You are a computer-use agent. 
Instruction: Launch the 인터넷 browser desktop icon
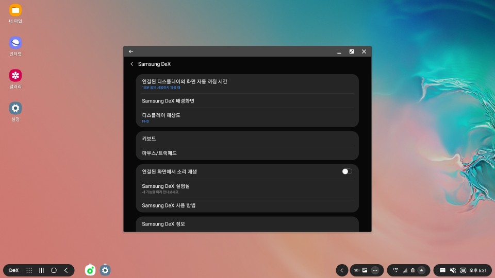(15, 46)
